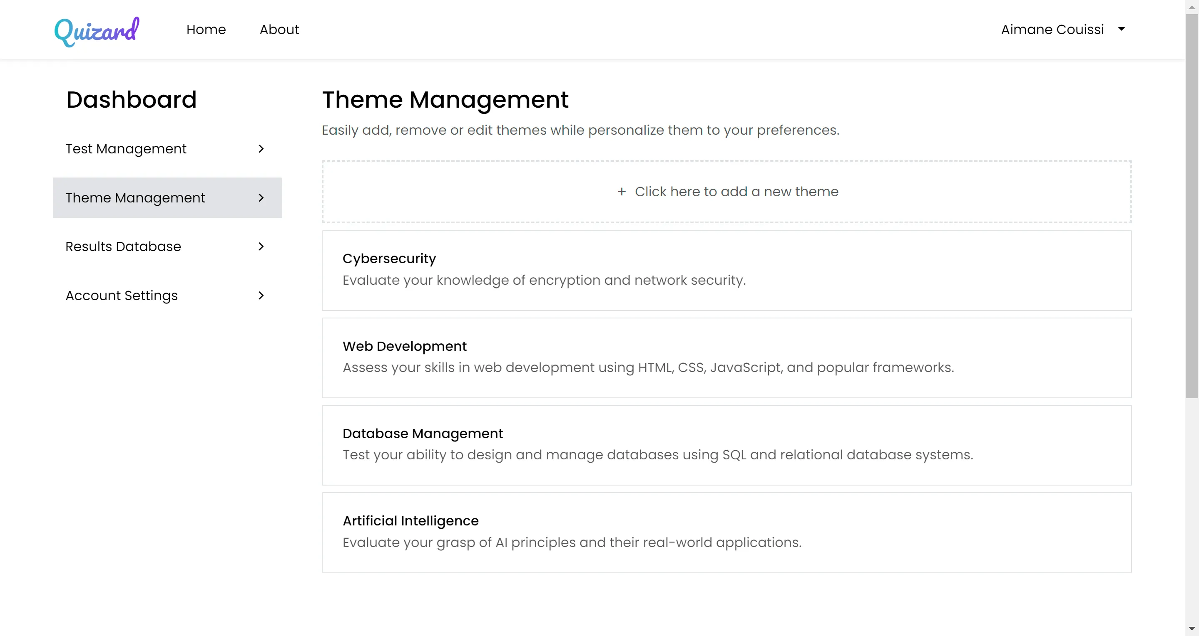Select Theme Management in sidebar
Screen dimensions: 1199x636
(x=167, y=197)
